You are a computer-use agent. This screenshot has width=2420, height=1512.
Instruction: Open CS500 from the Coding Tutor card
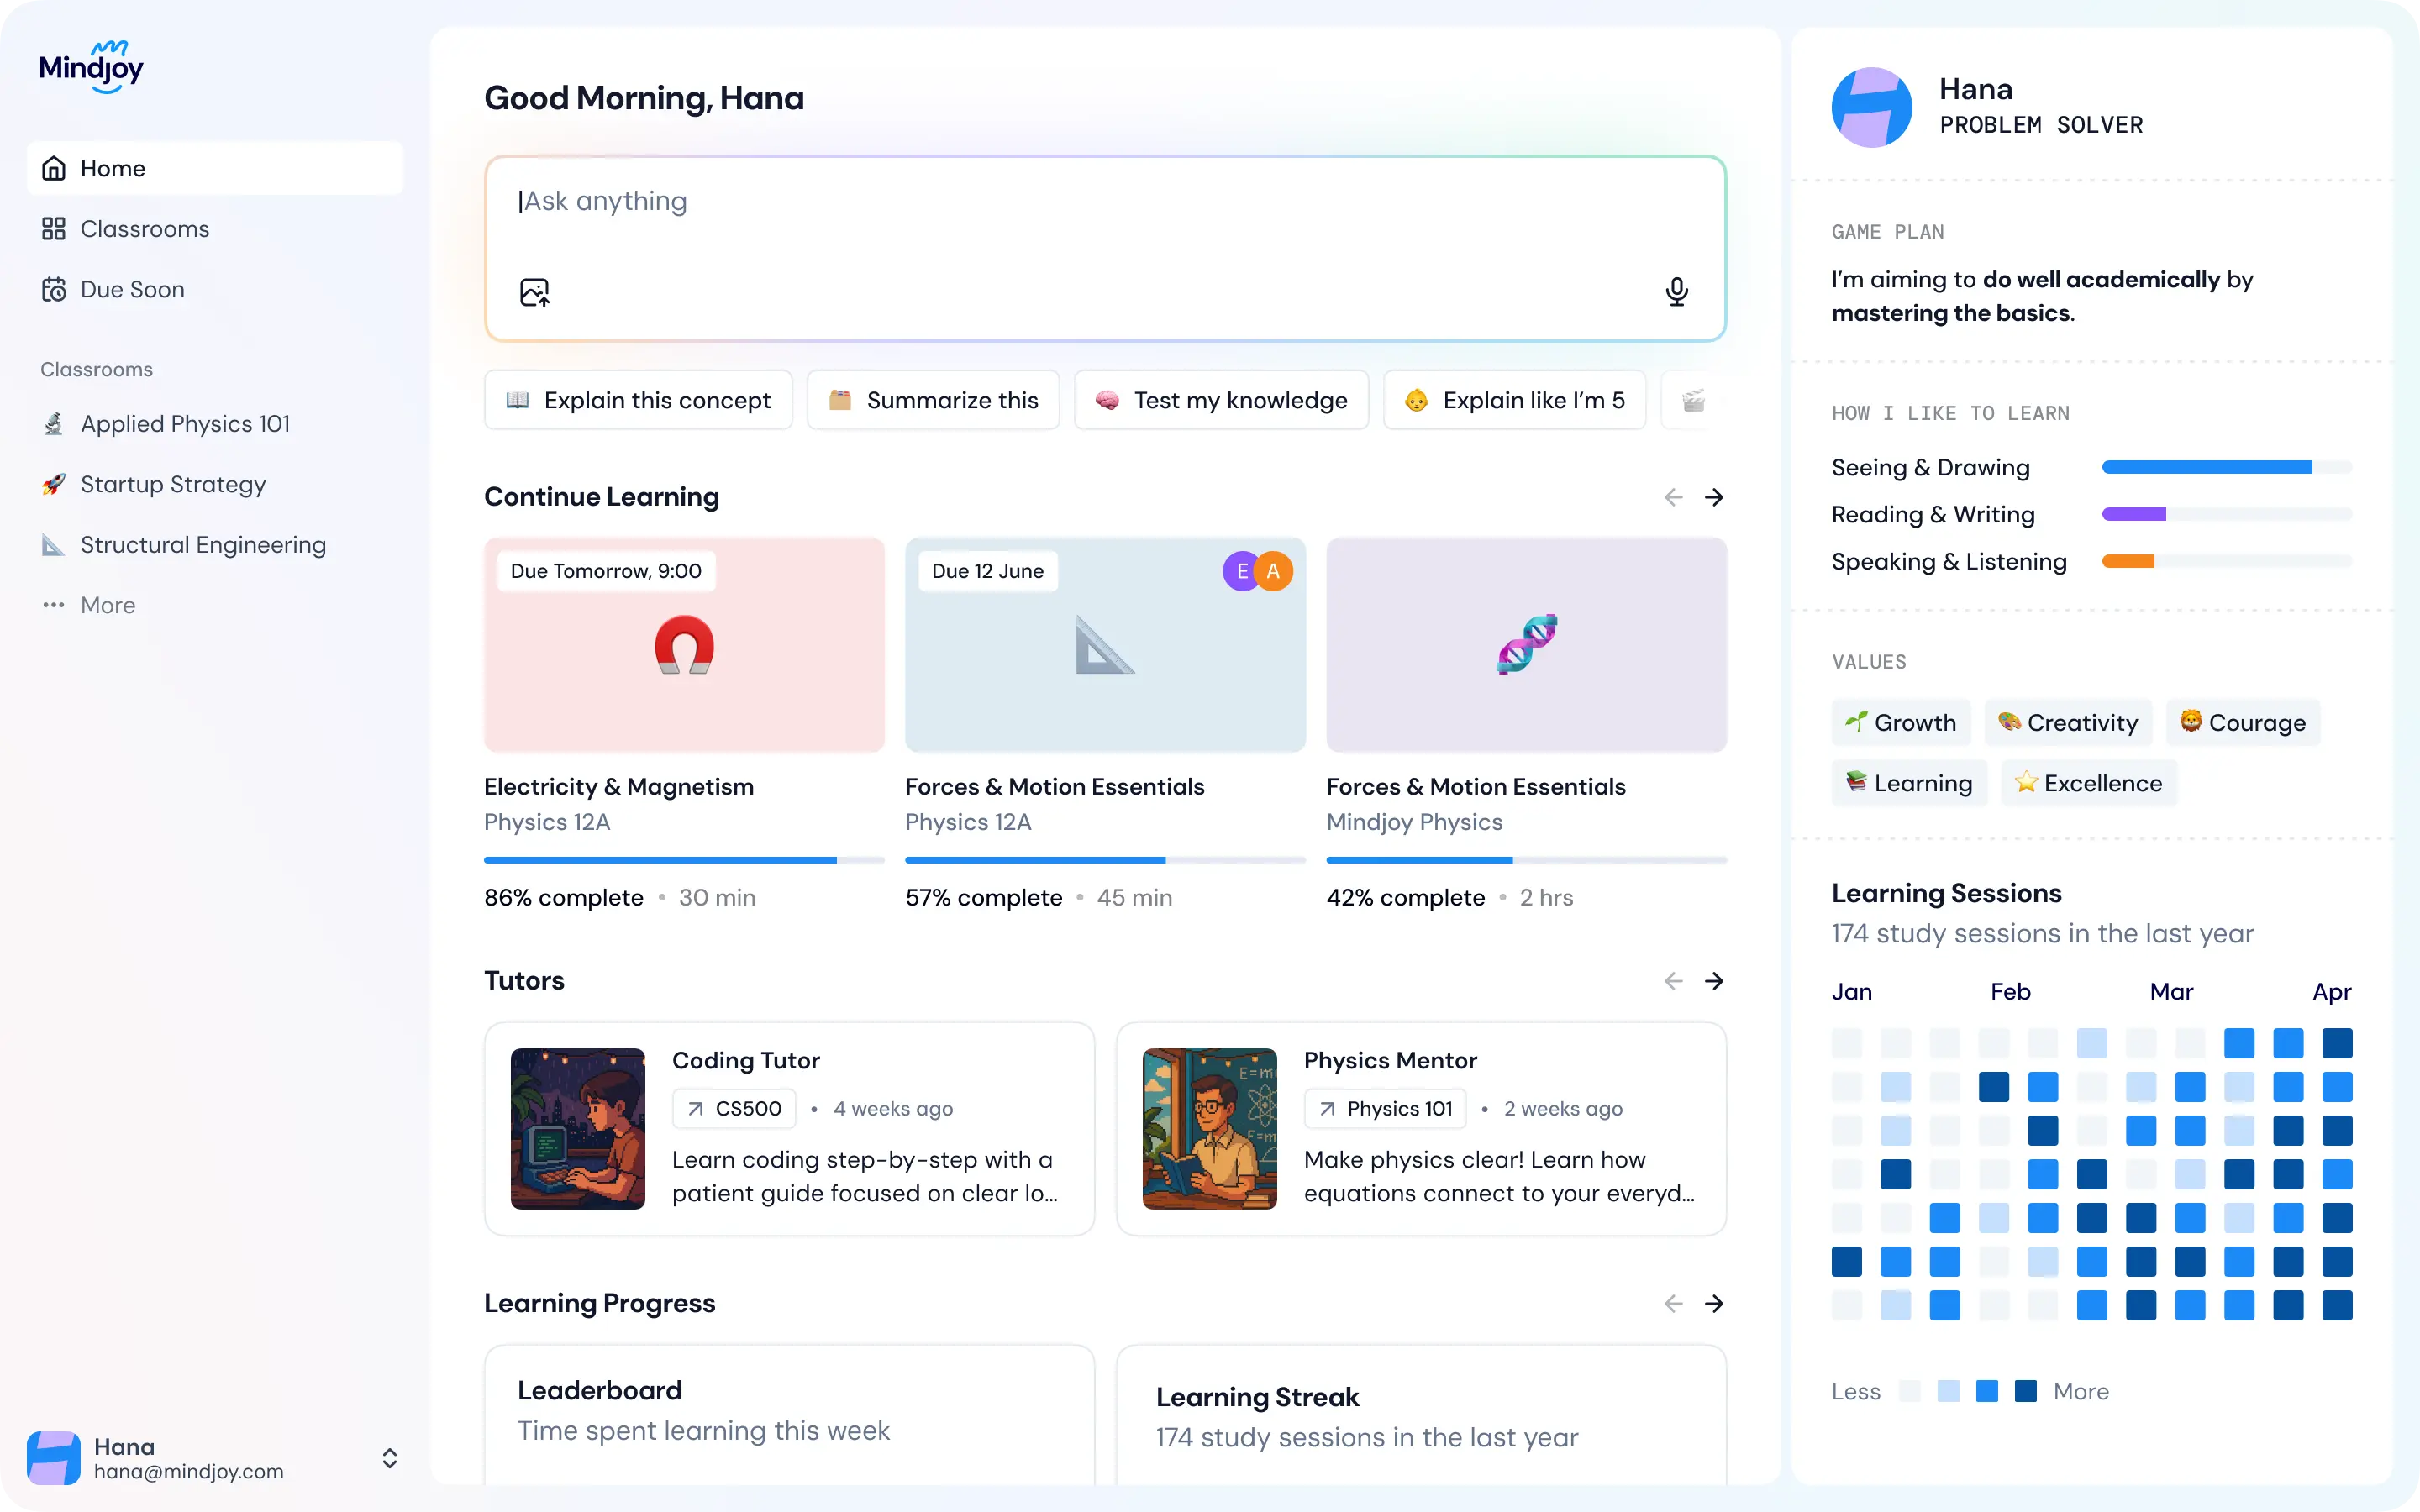point(733,1108)
